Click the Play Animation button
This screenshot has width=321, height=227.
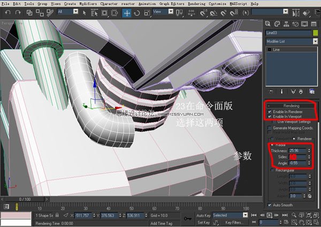269,215
